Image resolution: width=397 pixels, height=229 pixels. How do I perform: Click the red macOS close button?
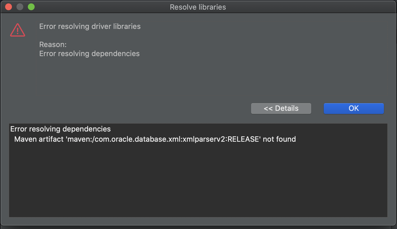point(8,7)
